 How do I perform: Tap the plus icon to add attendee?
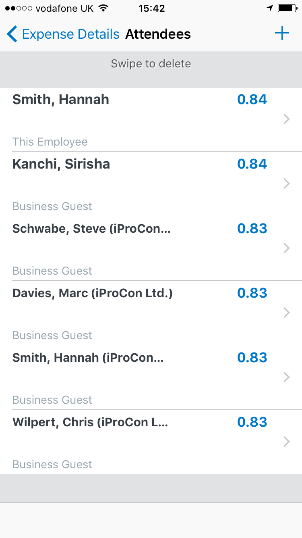[x=282, y=33]
